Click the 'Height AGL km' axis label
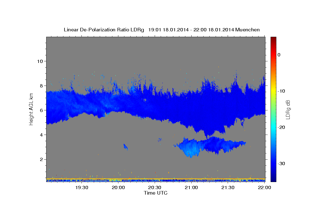 31,109
